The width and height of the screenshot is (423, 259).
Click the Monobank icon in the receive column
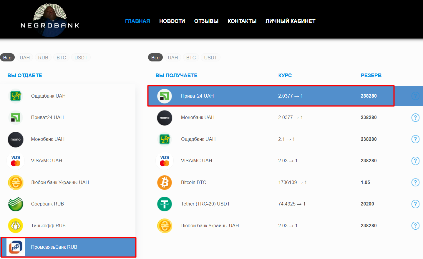click(165, 118)
